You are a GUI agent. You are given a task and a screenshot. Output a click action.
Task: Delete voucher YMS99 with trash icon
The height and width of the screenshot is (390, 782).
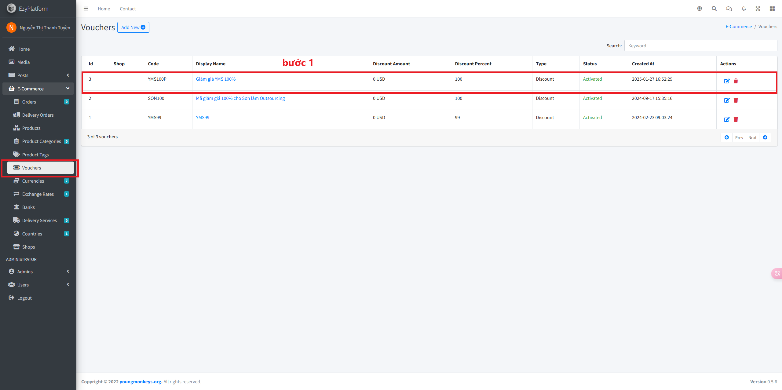click(x=736, y=119)
